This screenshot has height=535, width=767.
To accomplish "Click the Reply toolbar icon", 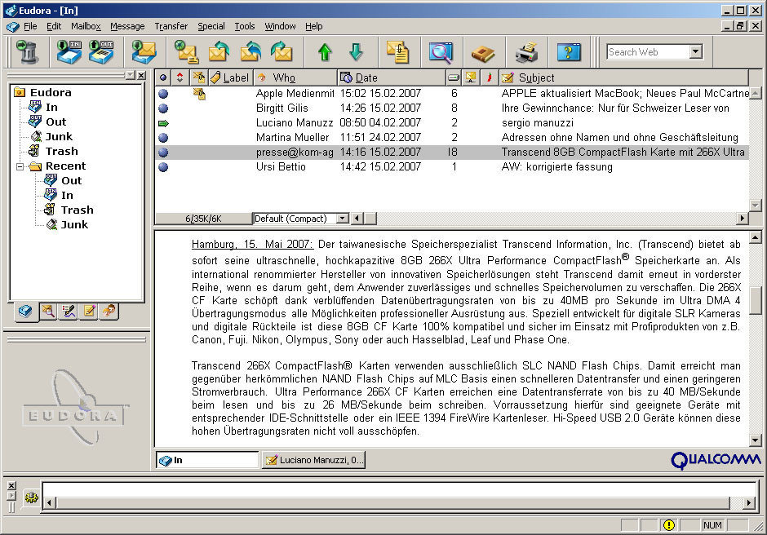I will point(219,52).
